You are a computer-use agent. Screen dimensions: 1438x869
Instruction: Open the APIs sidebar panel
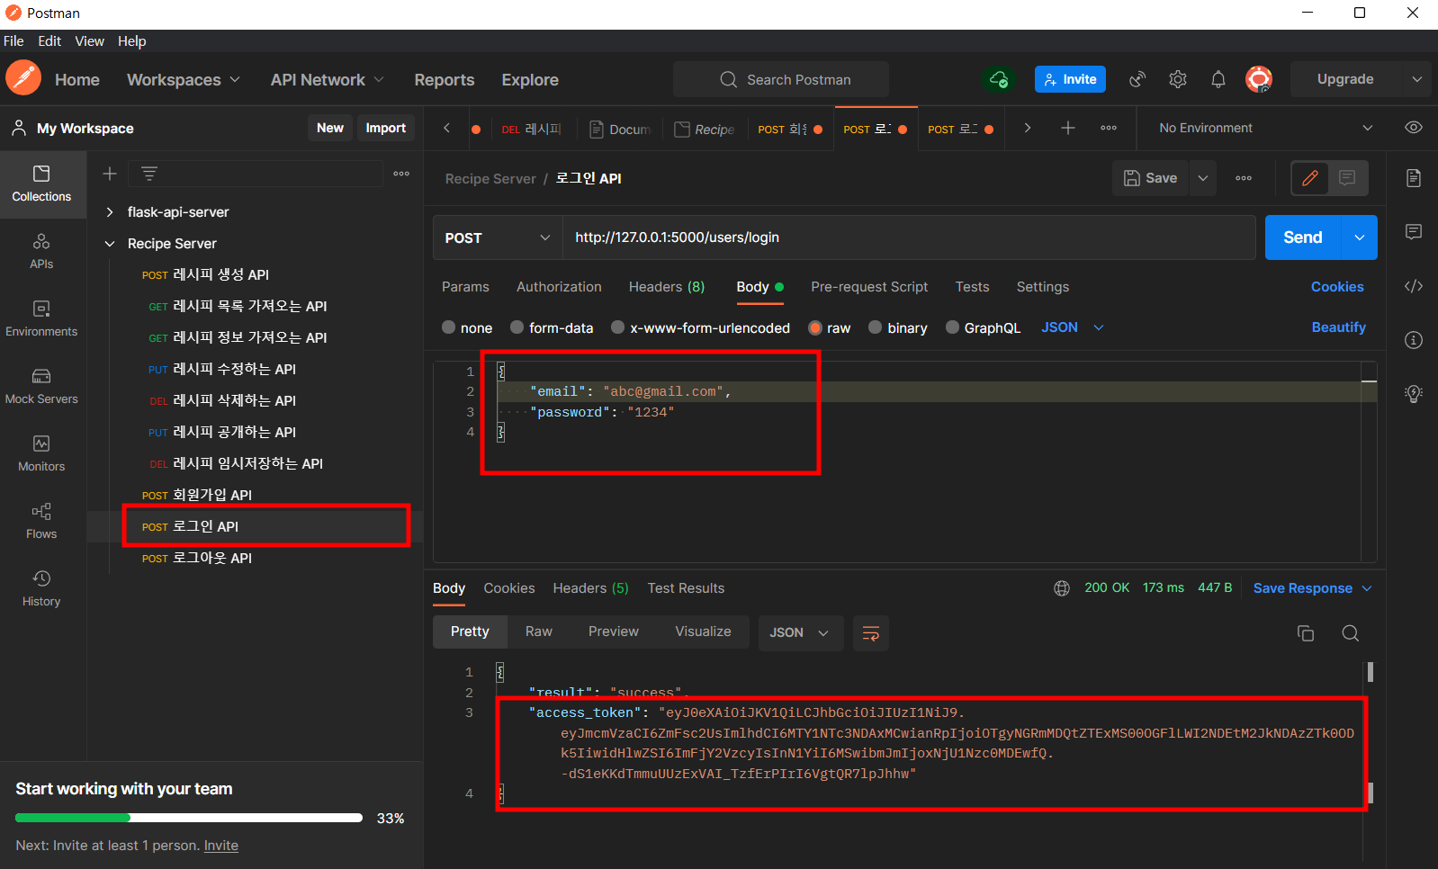pyautogui.click(x=41, y=251)
